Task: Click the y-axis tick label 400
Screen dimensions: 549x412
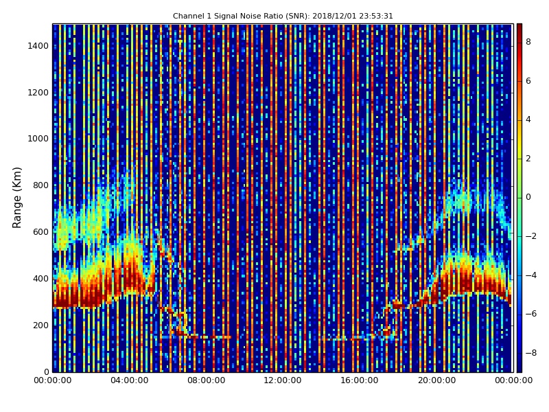Action: click(x=40, y=279)
